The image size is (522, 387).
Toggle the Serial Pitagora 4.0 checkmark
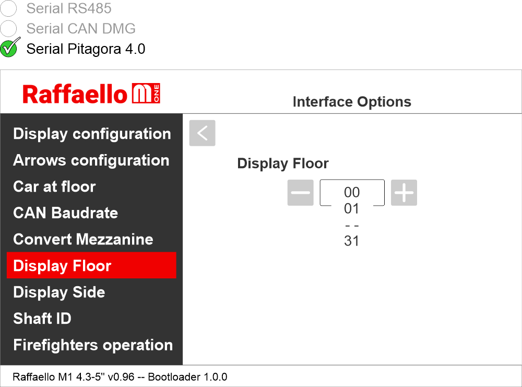[x=9, y=48]
